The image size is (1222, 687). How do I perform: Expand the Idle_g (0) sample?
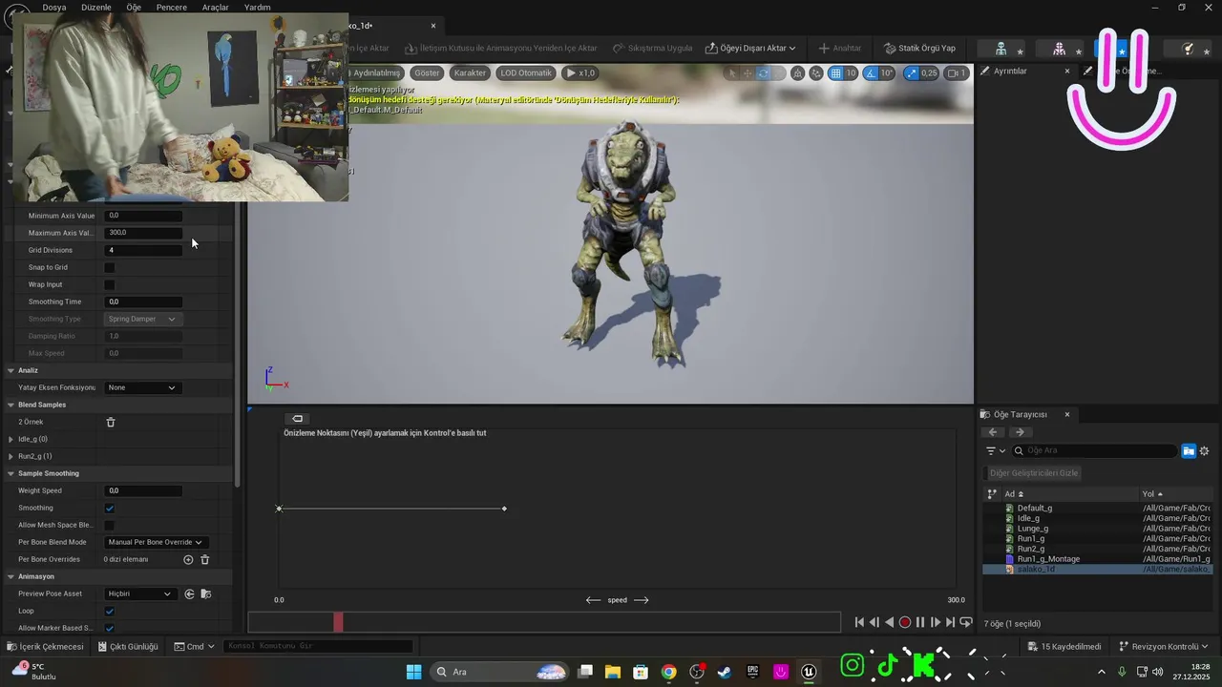pos(11,439)
